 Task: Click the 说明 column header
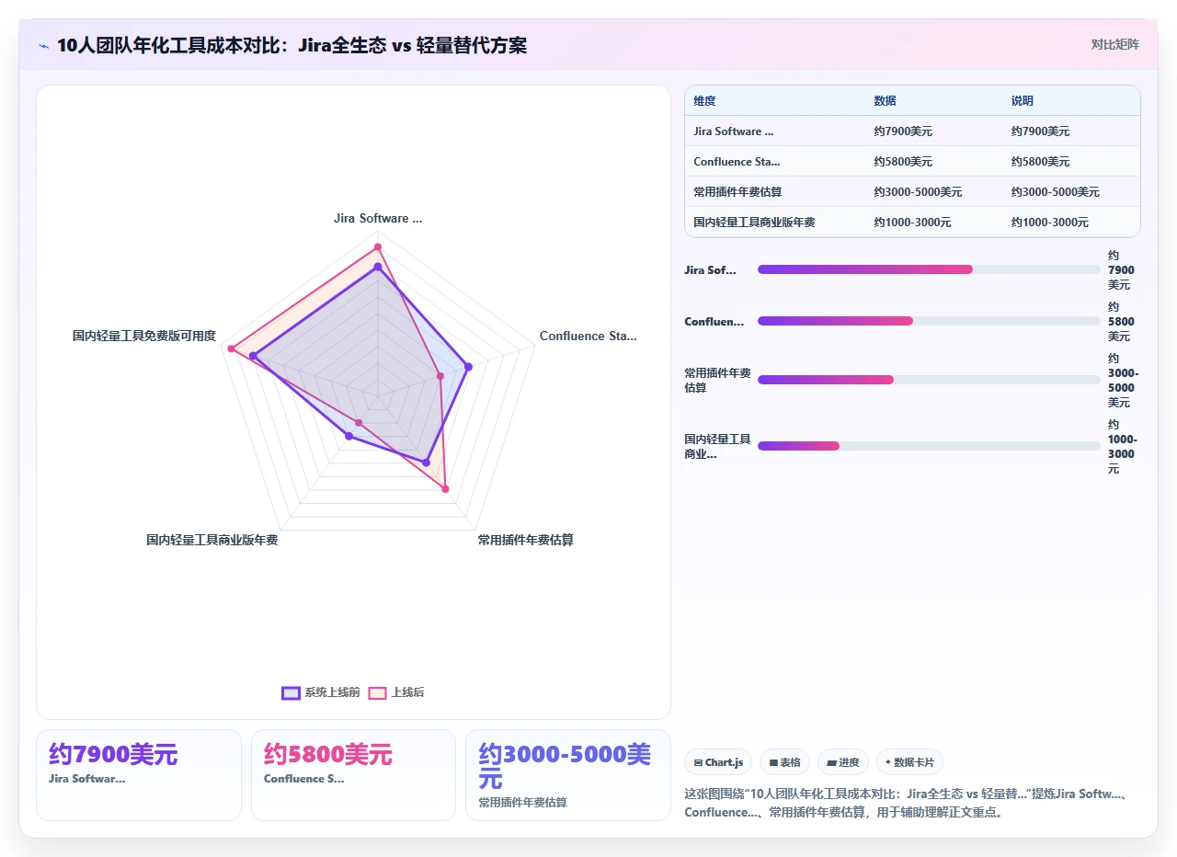[1022, 101]
